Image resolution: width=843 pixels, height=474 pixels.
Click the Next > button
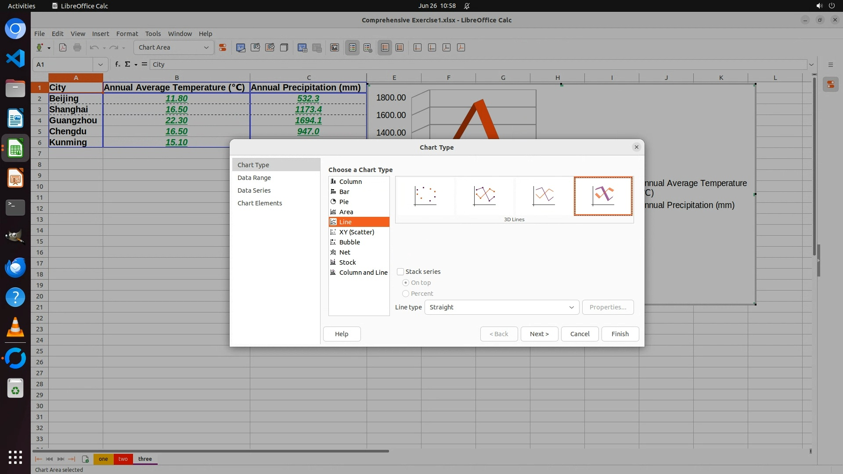[x=539, y=334]
